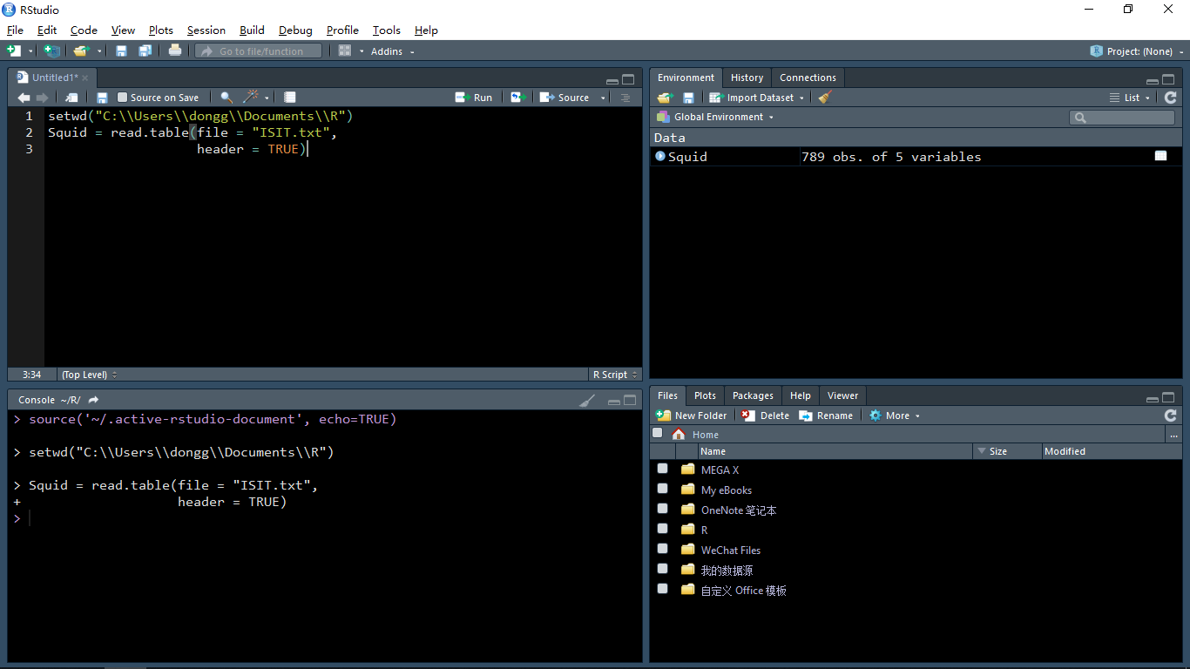
Task: Refresh the Files pane listing
Action: pos(1170,416)
